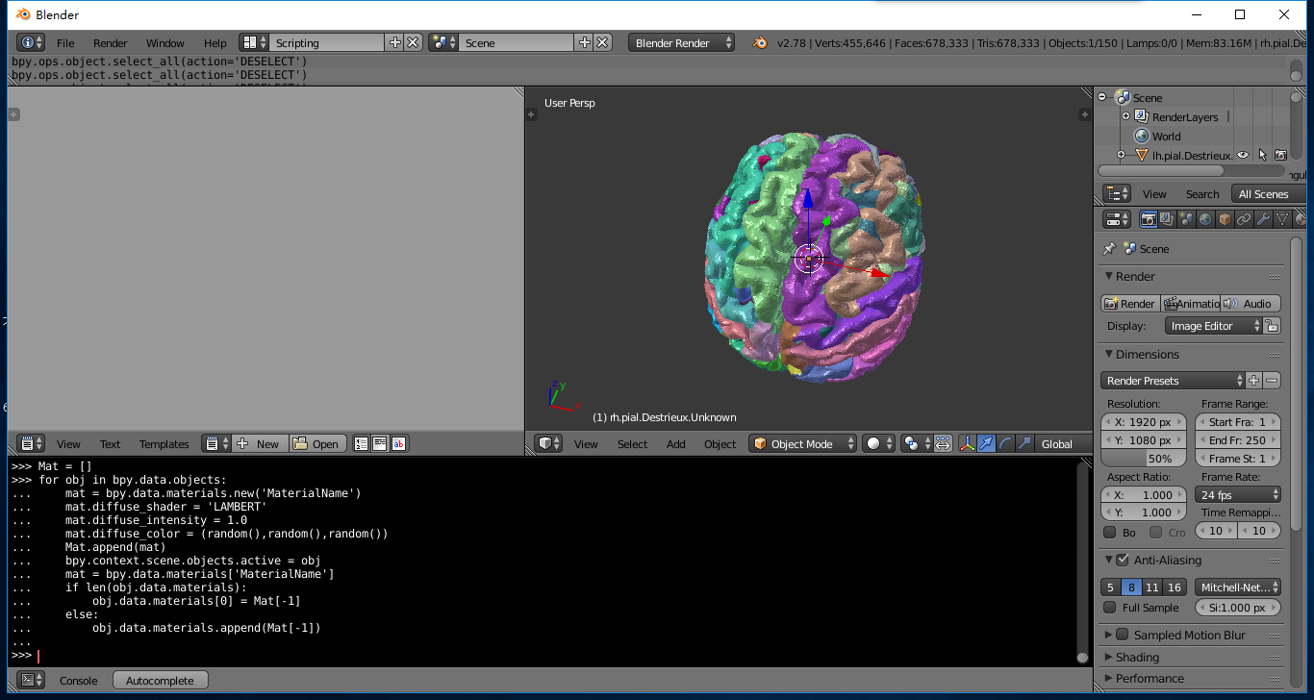
Task: Click the screen layout browse icon
Action: click(254, 42)
